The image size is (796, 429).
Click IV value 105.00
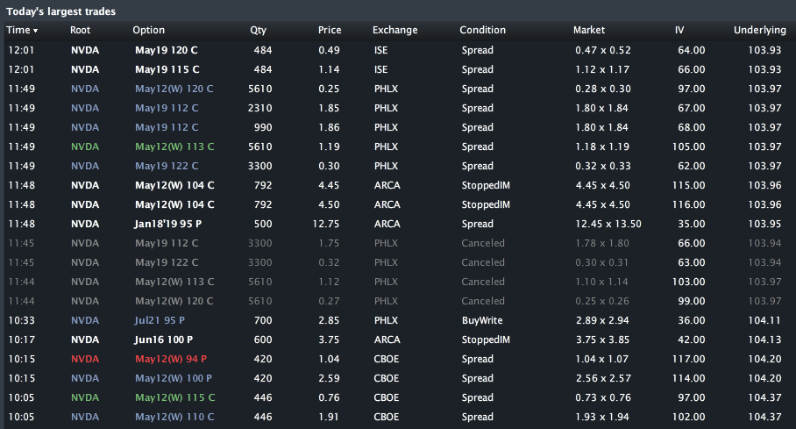click(688, 147)
